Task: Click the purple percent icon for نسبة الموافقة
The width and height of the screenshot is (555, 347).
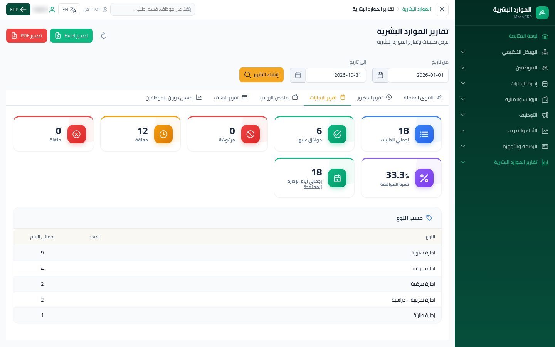Action: pyautogui.click(x=424, y=178)
